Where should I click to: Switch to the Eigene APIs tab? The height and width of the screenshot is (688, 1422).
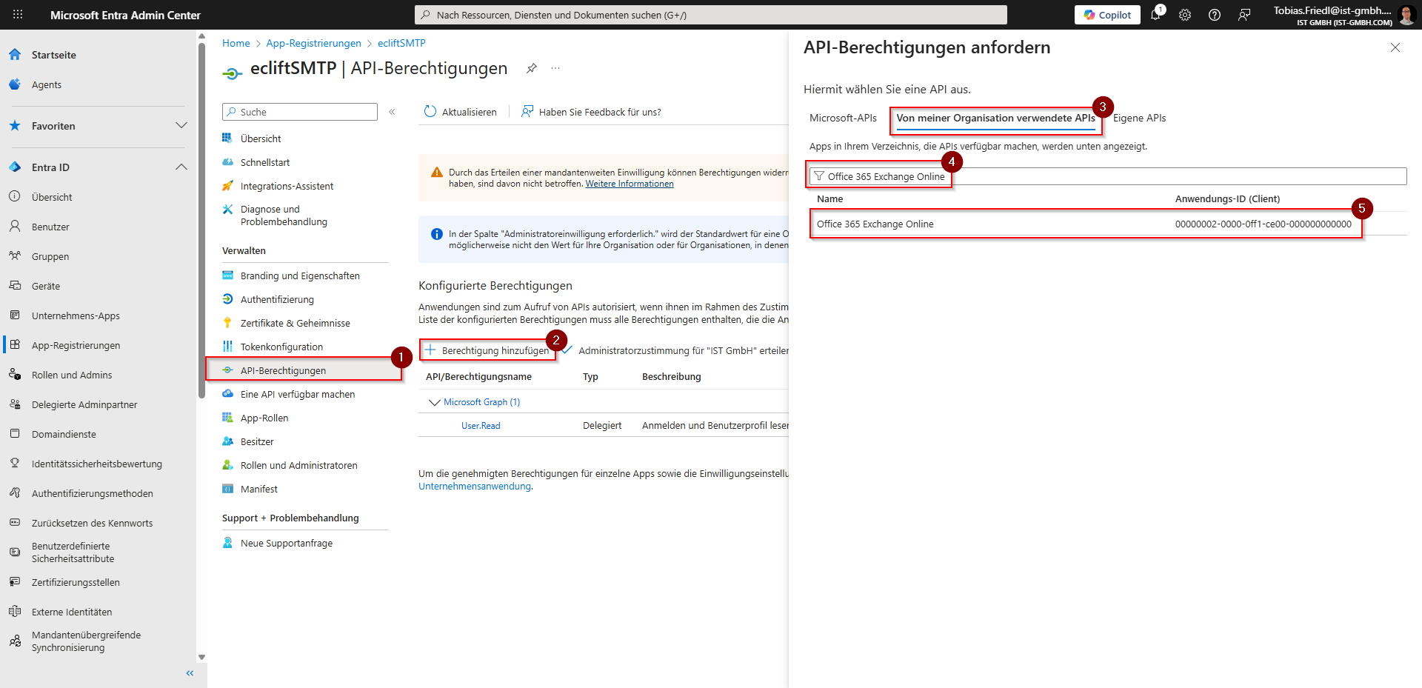(x=1139, y=118)
